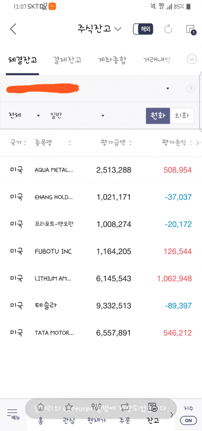Open the 메뉴 hamburger menu
202x431 pixels.
pyautogui.click(x=13, y=414)
